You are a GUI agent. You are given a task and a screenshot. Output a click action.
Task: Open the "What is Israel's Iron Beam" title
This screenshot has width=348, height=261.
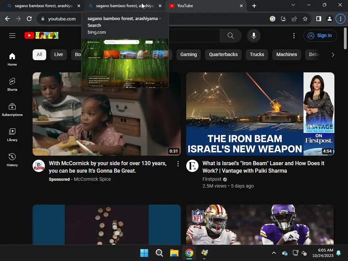[x=263, y=167]
